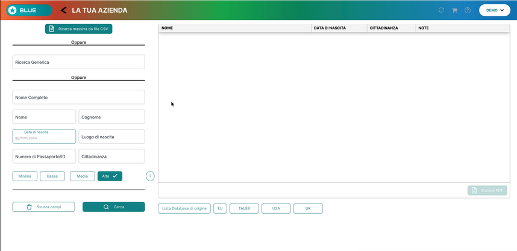Select the Bassa accuracy level
The width and height of the screenshot is (517, 251).
click(52, 176)
